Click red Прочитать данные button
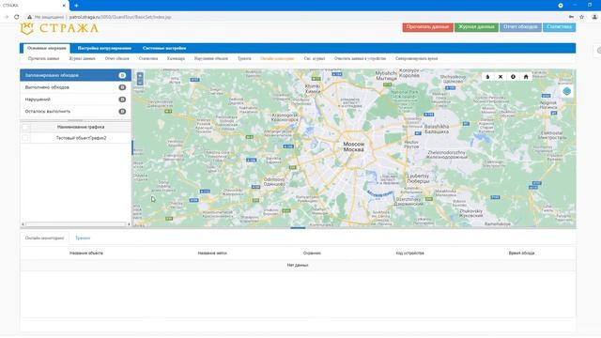The width and height of the screenshot is (601, 338). click(427, 27)
